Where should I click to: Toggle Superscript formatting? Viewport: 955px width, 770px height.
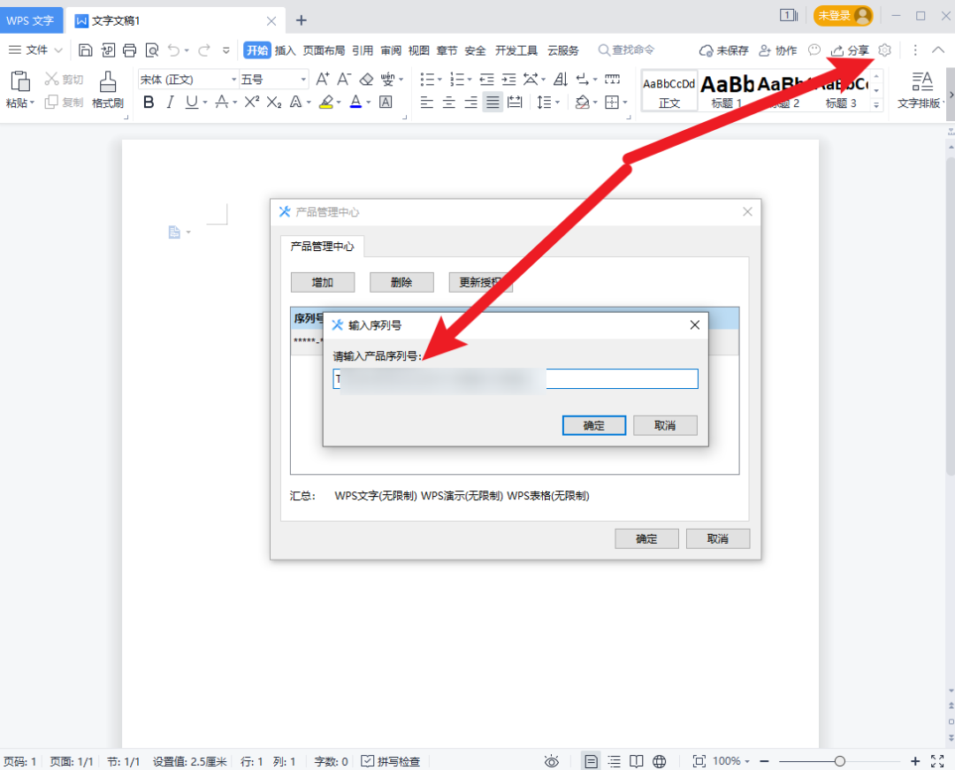(251, 103)
